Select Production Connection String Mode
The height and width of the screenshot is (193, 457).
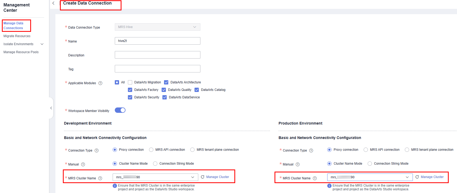tap(370, 164)
